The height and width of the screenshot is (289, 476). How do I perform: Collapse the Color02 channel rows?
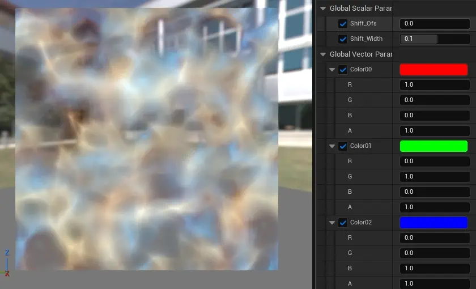pos(332,223)
